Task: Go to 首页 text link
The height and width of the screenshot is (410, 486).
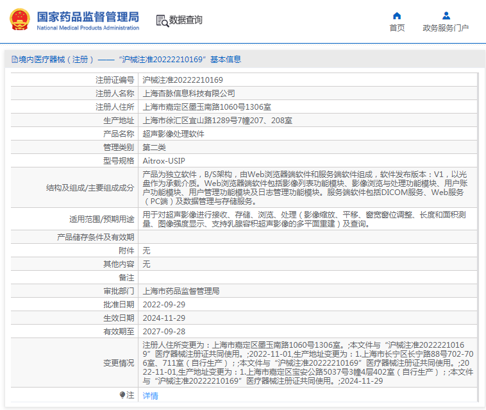Action: [x=397, y=28]
